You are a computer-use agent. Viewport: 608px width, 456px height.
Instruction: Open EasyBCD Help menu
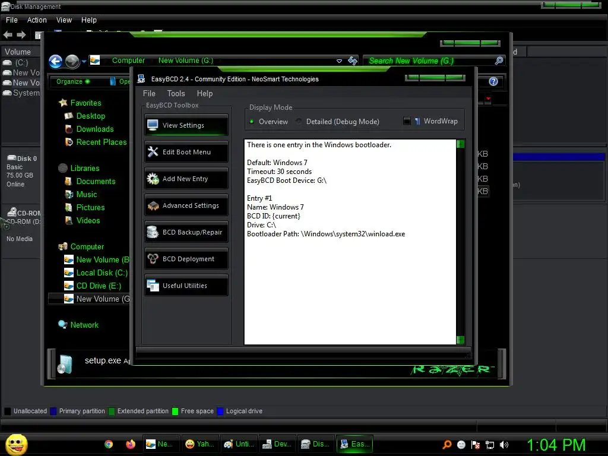[205, 93]
